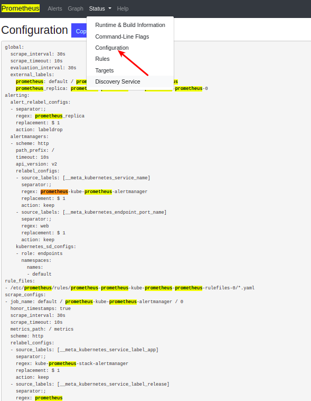Open the Alerts page in navbar
Screen dimensions: 311x401
[55, 8]
